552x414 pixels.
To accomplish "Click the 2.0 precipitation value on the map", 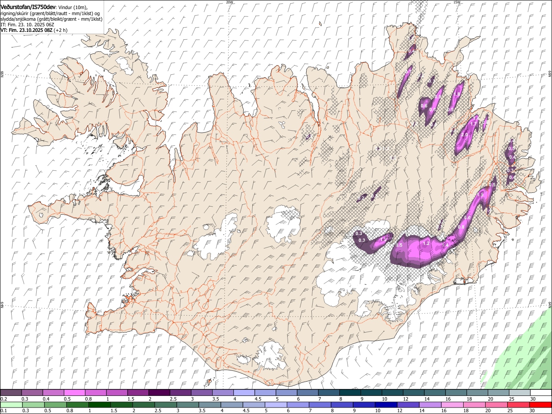I will click(464, 135).
